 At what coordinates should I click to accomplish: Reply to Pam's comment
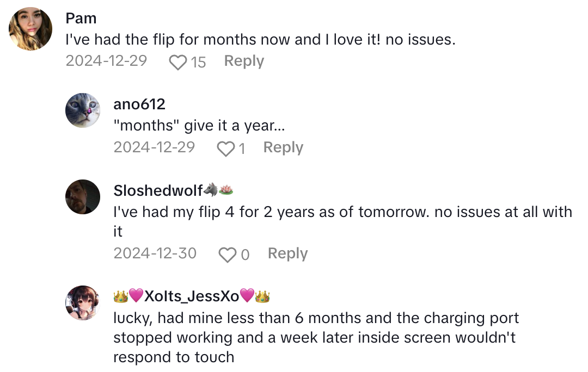pyautogui.click(x=244, y=61)
